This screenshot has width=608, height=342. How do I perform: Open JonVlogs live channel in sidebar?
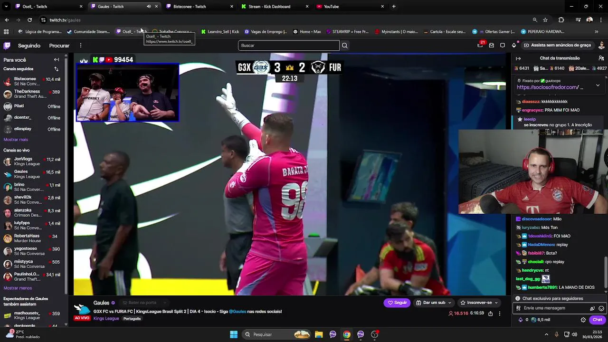pyautogui.click(x=32, y=161)
